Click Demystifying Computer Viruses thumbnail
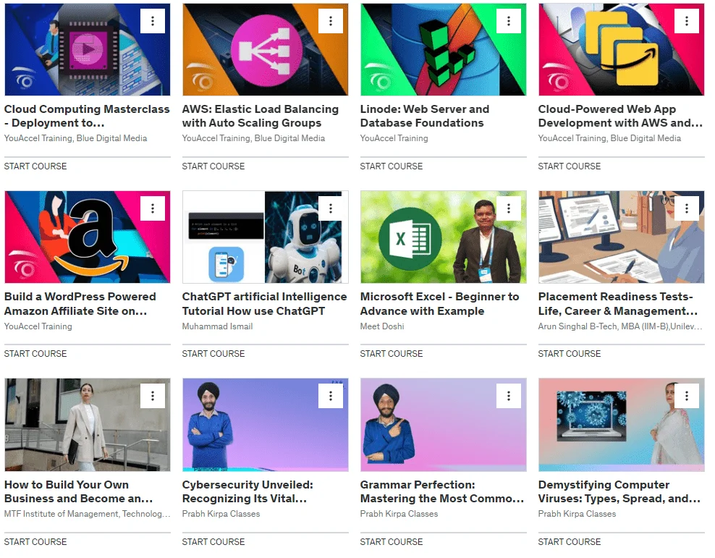 [621, 425]
